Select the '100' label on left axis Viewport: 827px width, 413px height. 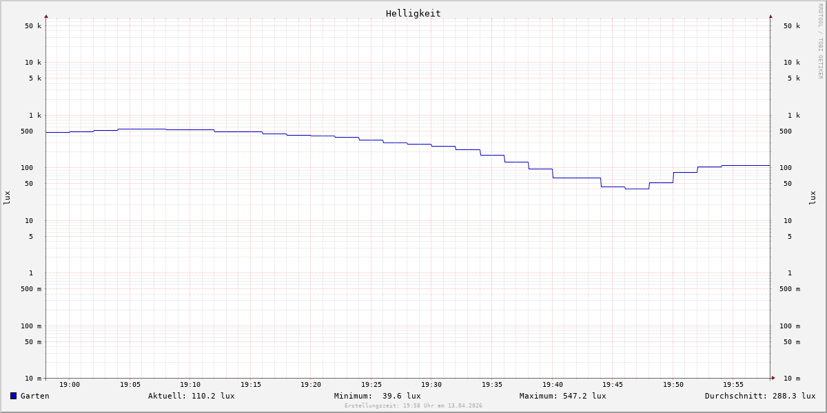click(x=27, y=168)
